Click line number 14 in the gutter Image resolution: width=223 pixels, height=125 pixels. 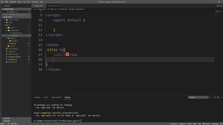click(x=40, y=40)
